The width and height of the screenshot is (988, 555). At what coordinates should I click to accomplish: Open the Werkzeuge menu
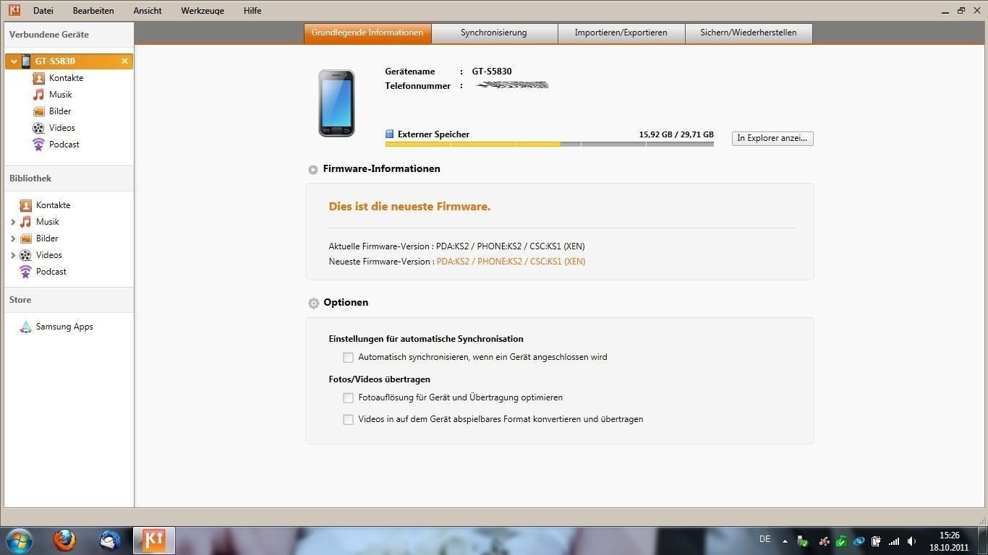pyautogui.click(x=203, y=11)
